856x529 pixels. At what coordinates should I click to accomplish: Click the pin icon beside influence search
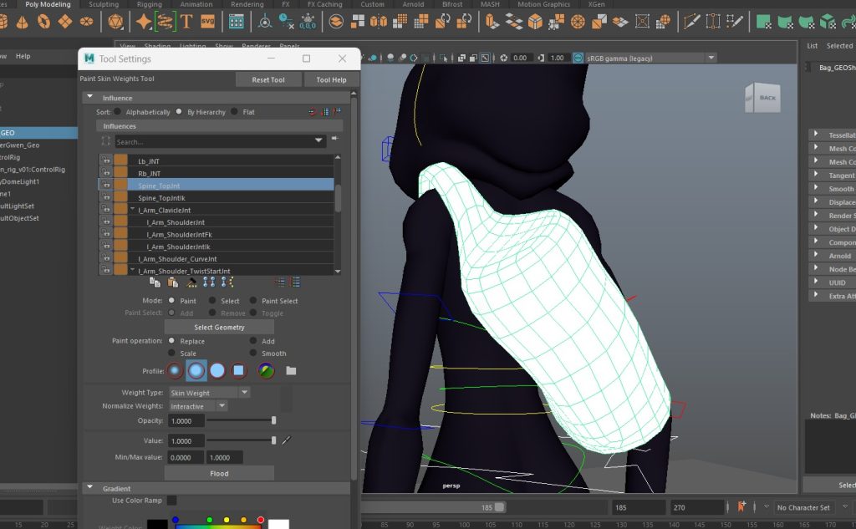pos(334,139)
